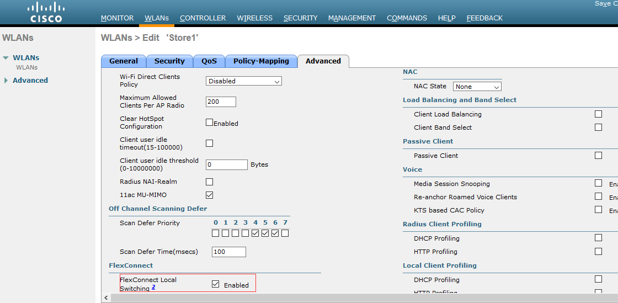Open the MANAGEMENT menu
Image resolution: width=618 pixels, height=303 pixels.
[x=352, y=18]
